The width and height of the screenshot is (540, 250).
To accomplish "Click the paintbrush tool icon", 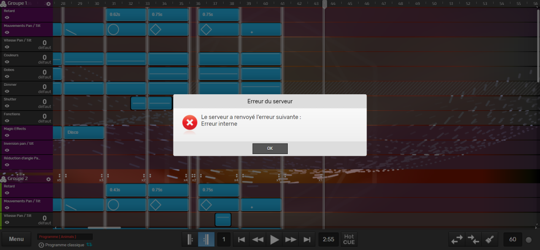I will pos(489,239).
